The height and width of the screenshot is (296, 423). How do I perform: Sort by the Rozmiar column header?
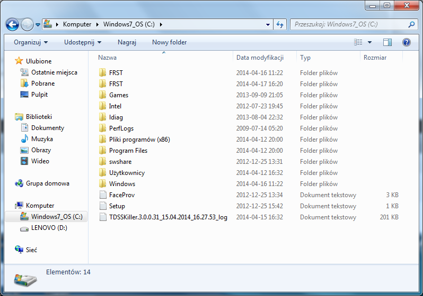click(375, 58)
